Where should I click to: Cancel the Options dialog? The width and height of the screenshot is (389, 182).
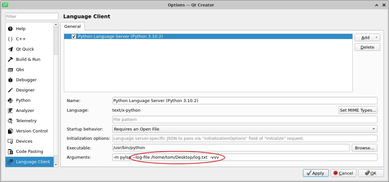click(x=343, y=173)
